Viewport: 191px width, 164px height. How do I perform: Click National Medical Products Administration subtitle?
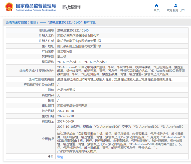point(36,10)
